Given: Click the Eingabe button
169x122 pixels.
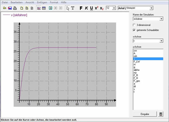Looking at the screenshot, I should (x=145, y=114).
